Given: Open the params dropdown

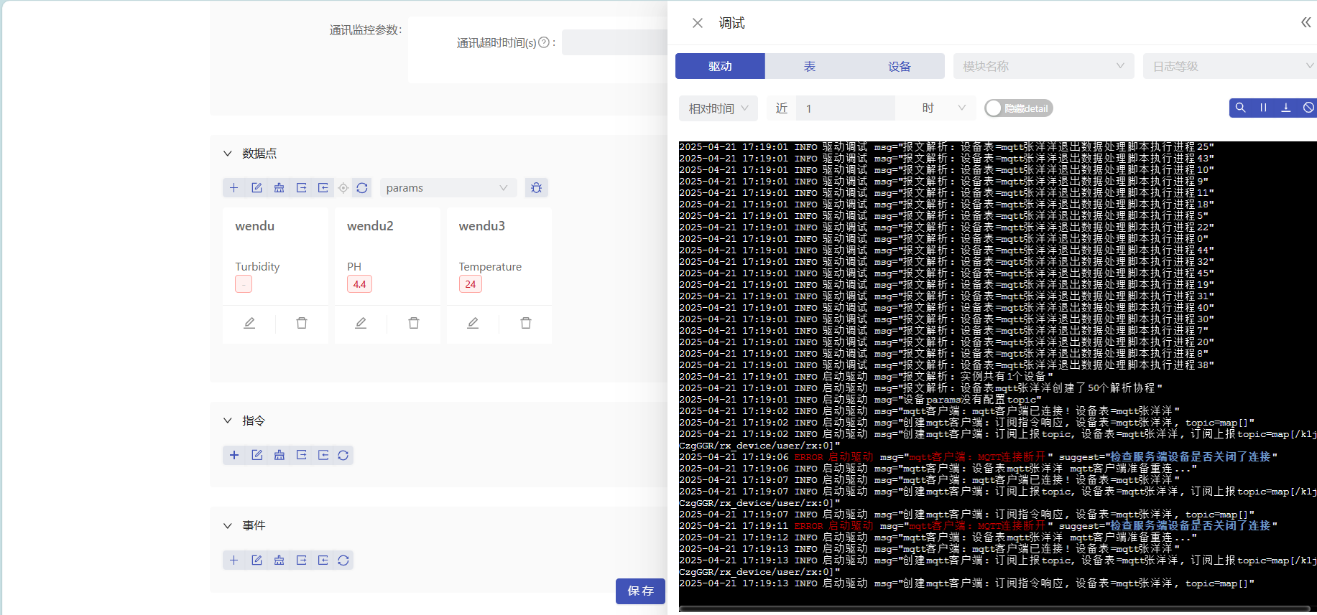Looking at the screenshot, I should (x=447, y=188).
